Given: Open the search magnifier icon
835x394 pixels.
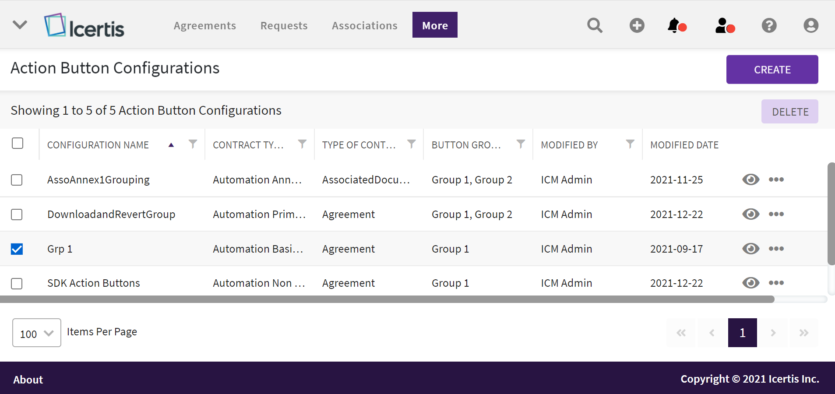Looking at the screenshot, I should [x=595, y=25].
